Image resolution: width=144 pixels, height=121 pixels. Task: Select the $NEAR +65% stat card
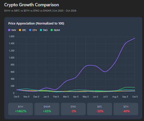[x=47, y=109]
